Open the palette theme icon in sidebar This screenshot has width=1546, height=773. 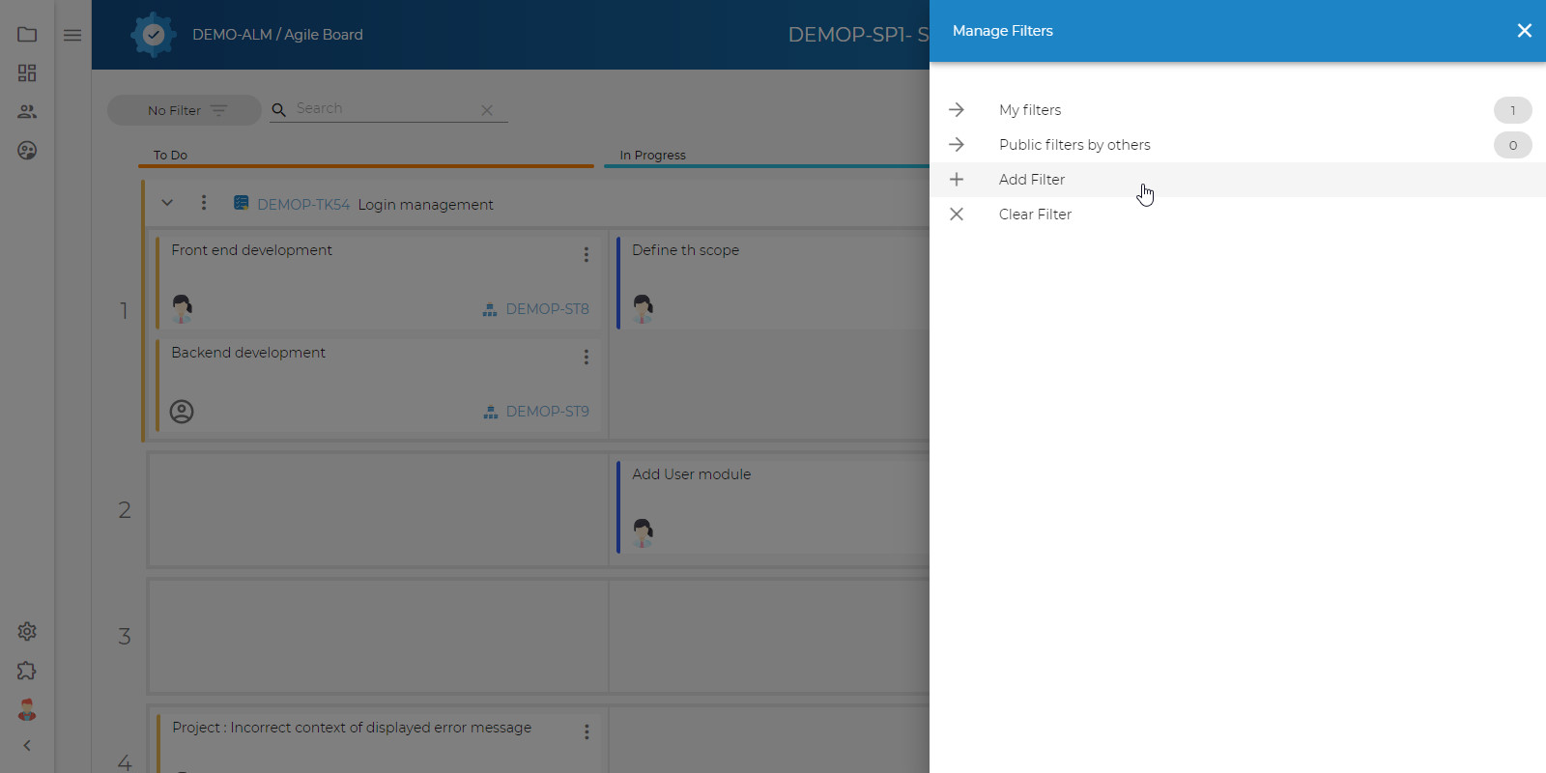point(27,151)
